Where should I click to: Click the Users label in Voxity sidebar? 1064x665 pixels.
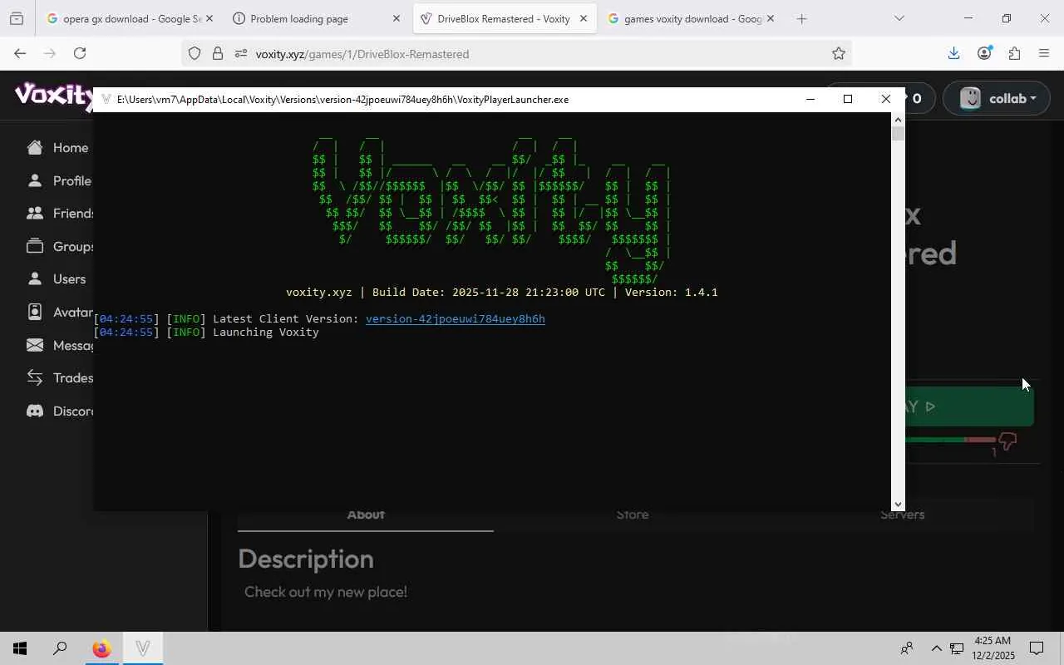(69, 279)
